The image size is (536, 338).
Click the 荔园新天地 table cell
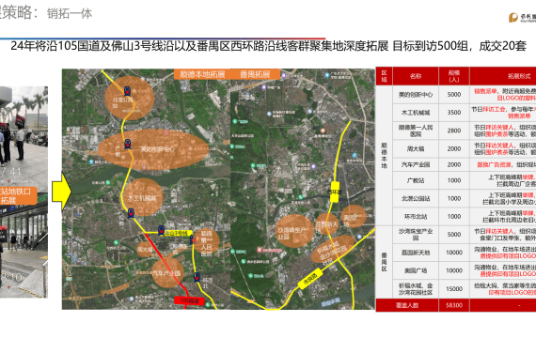click(x=416, y=253)
